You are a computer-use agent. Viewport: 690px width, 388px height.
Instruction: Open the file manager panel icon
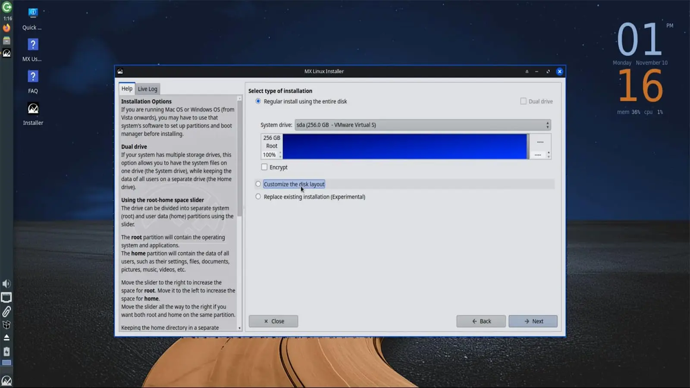click(6, 41)
